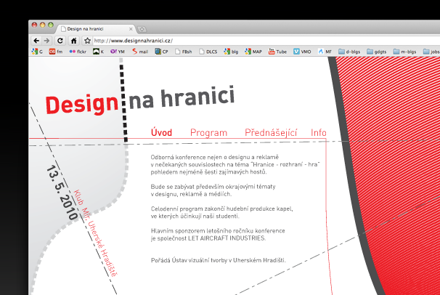Click the 'Design na hranici' site logo

click(x=139, y=101)
